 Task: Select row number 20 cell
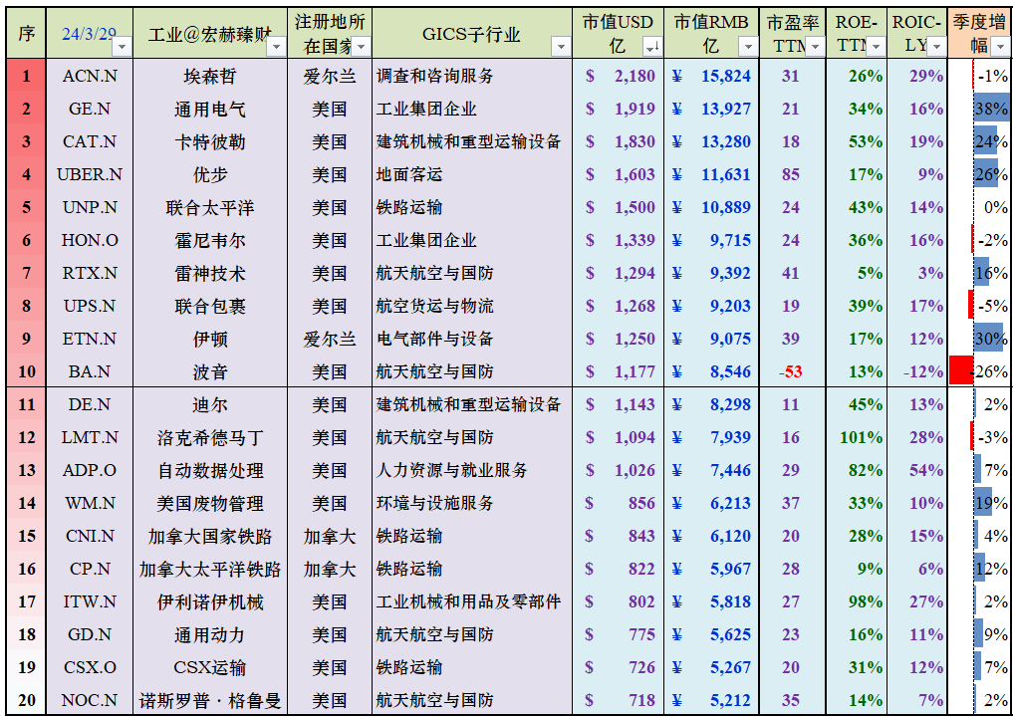click(x=27, y=700)
